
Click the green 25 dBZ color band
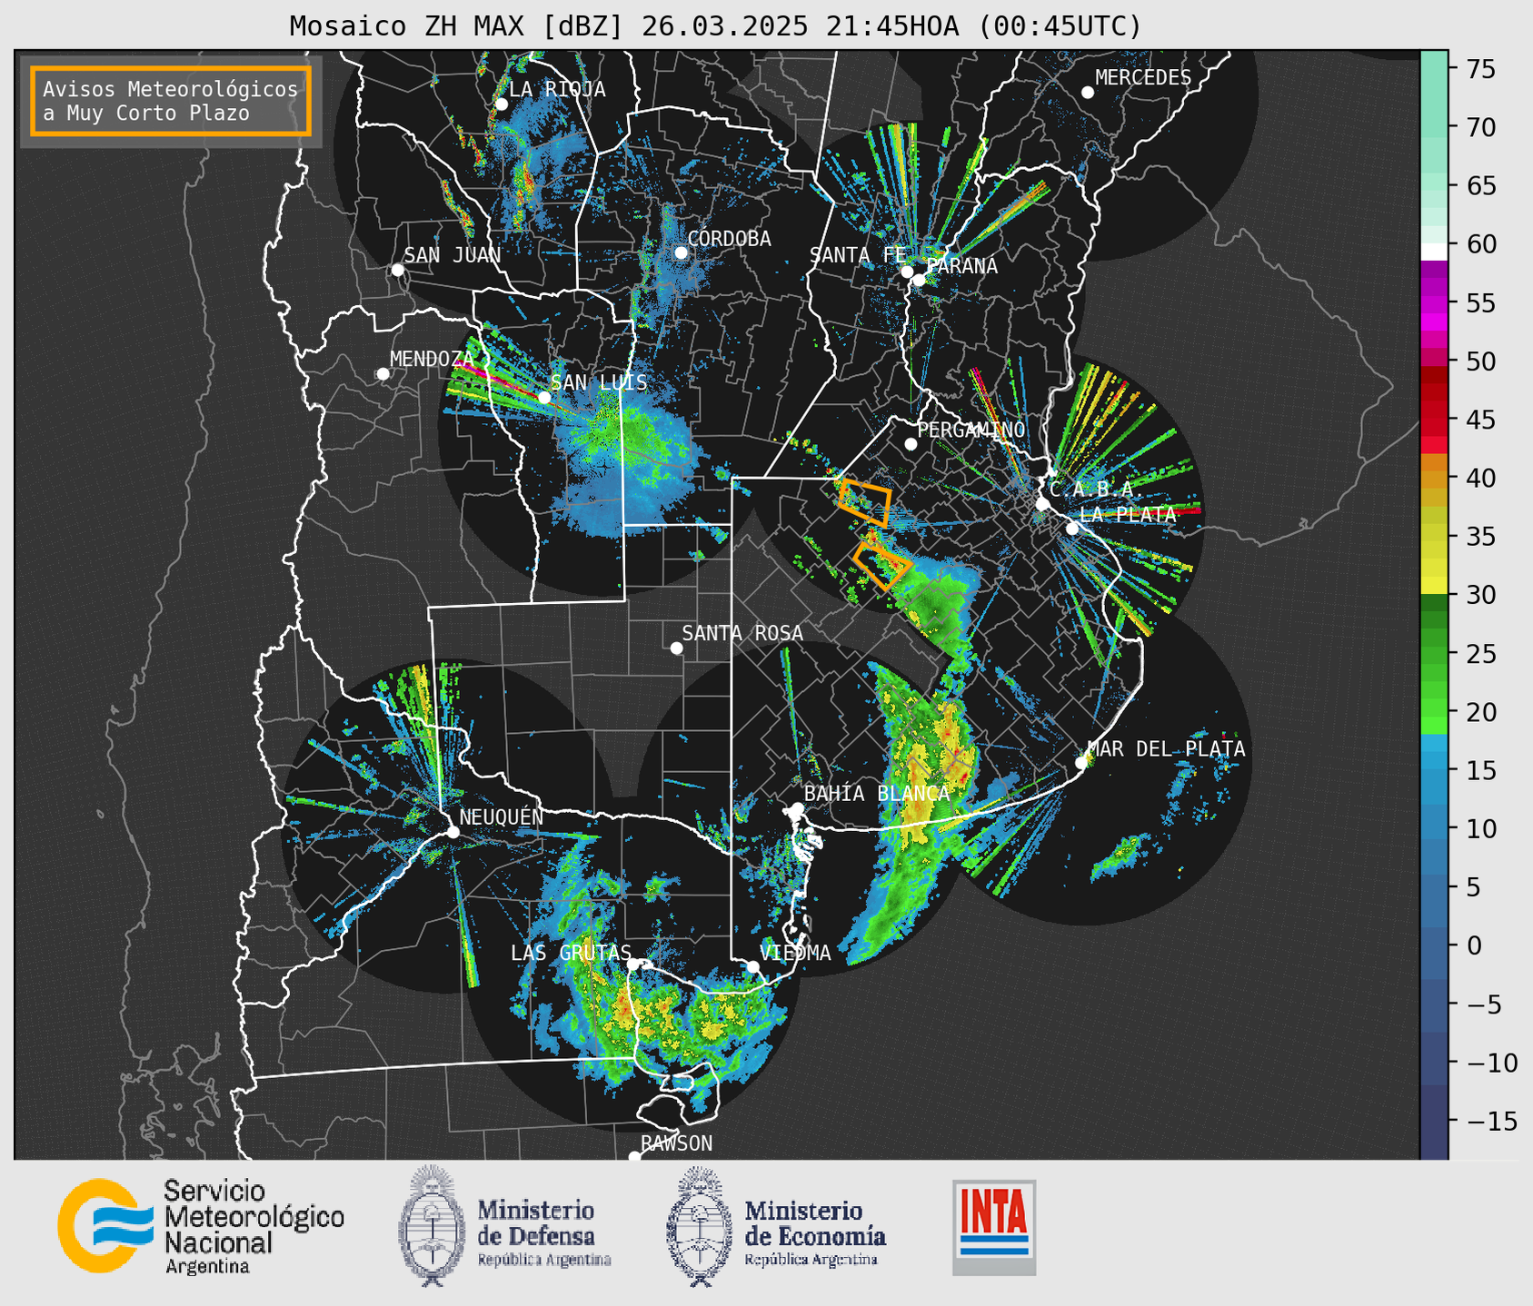[x=1434, y=653]
